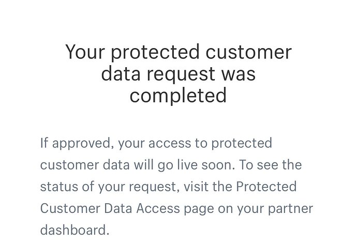Click the 'data request was' heading line
Screen dimensions: 357x245
[x=178, y=74]
